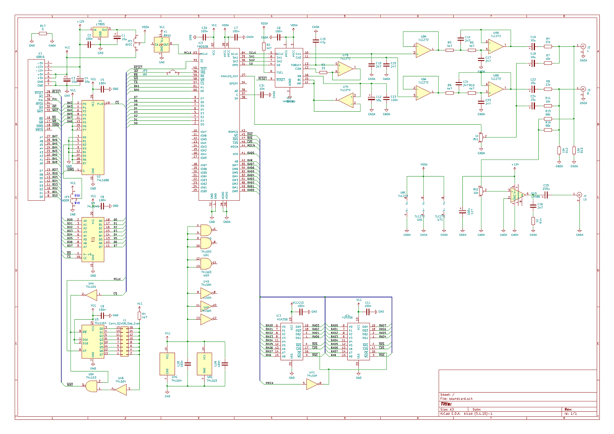The width and height of the screenshot is (614, 434).
Task: Select the U4C 74LS04 inverter near MDEN
Action: point(312,384)
